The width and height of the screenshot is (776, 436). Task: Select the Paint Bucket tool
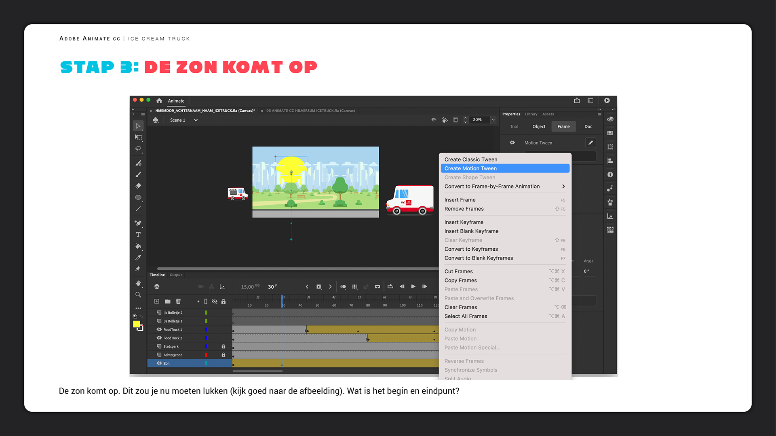click(x=138, y=246)
